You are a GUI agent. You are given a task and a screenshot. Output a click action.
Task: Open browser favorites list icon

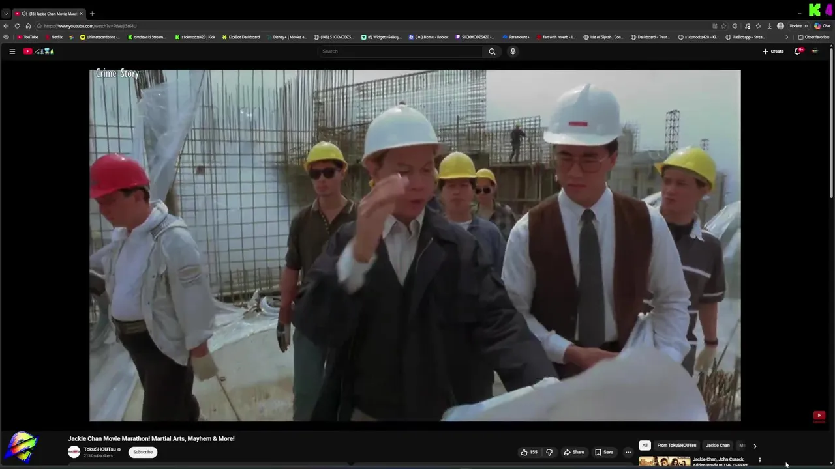point(758,26)
